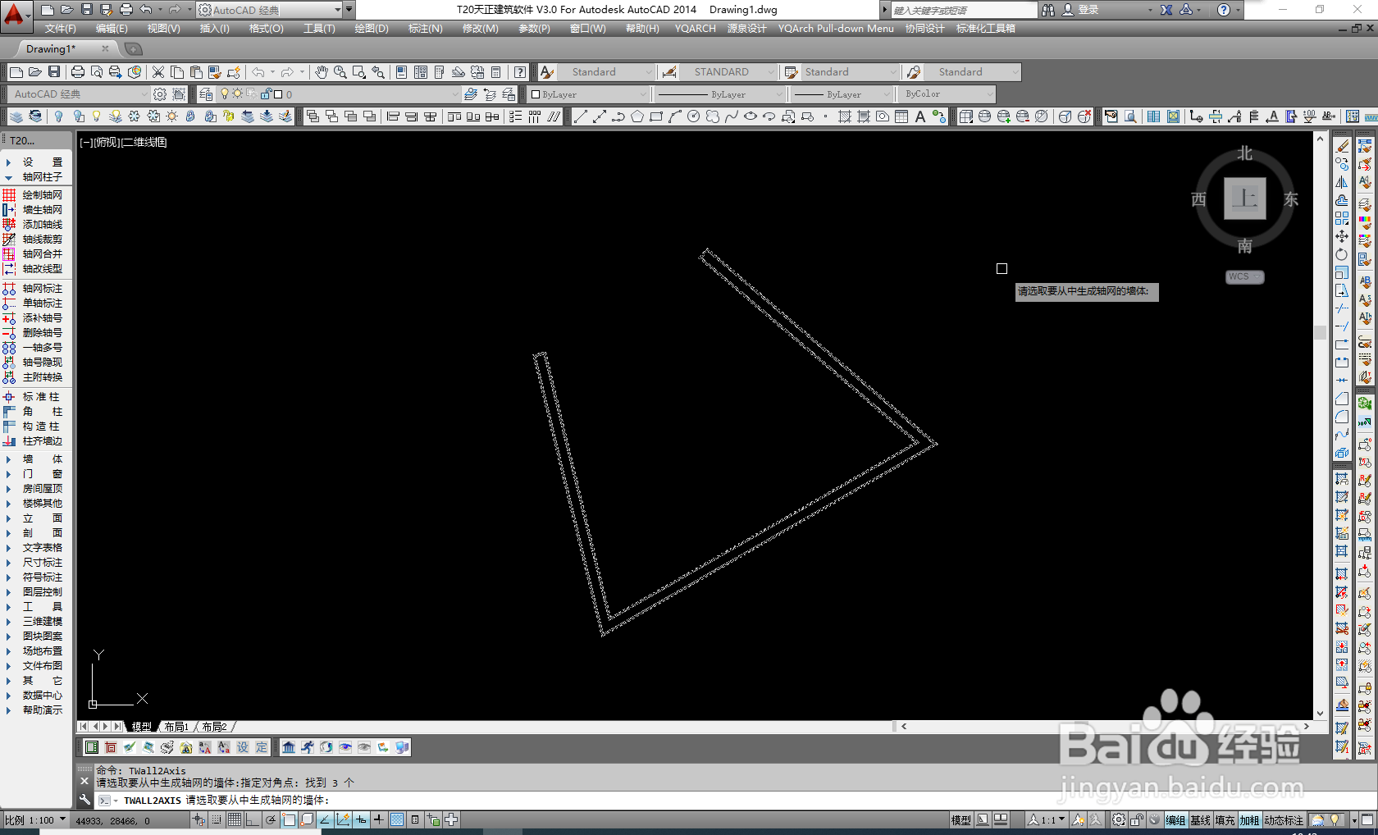Click the 模型 button in status bar

[x=961, y=820]
